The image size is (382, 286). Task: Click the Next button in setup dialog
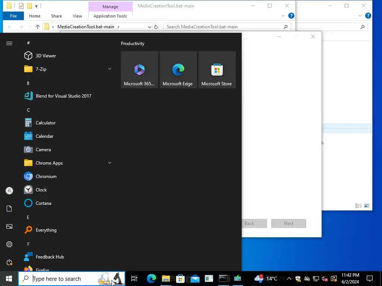[288, 223]
